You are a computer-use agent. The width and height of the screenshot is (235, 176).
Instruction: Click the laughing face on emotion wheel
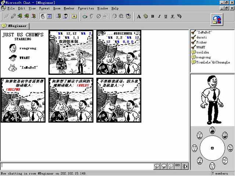(225, 135)
